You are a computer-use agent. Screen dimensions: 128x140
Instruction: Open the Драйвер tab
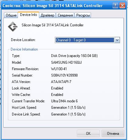click(47, 15)
